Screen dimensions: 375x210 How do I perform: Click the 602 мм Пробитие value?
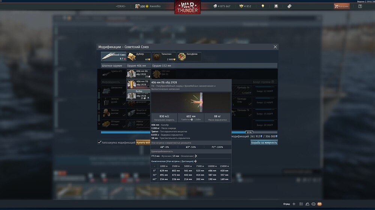(x=191, y=118)
